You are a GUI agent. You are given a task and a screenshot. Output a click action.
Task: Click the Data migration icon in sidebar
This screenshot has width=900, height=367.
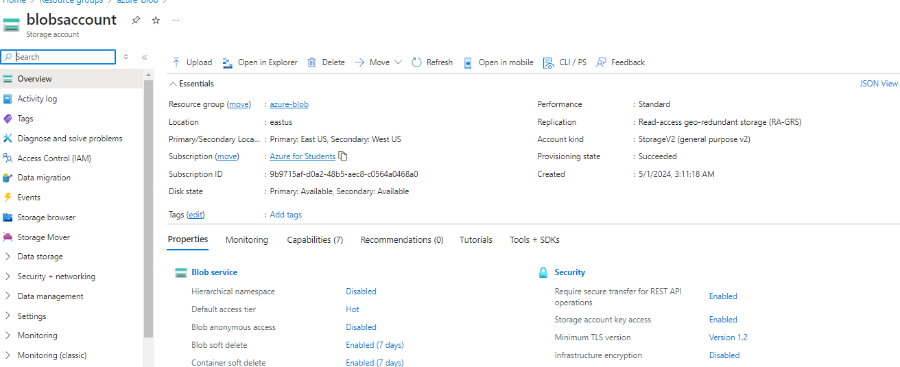pos(8,178)
